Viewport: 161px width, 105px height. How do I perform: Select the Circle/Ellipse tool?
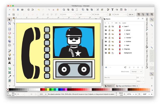[10, 33]
